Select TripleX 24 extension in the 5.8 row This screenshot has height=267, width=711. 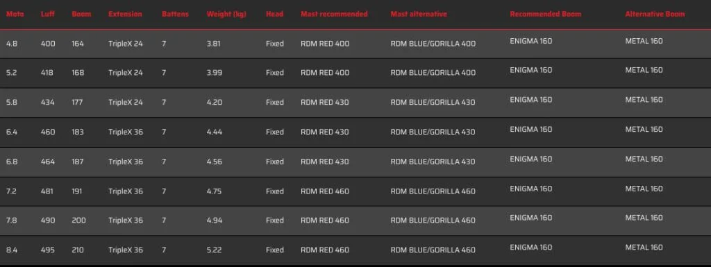(x=125, y=102)
